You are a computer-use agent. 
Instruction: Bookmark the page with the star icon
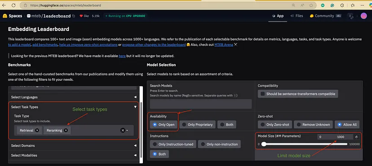[311, 5]
